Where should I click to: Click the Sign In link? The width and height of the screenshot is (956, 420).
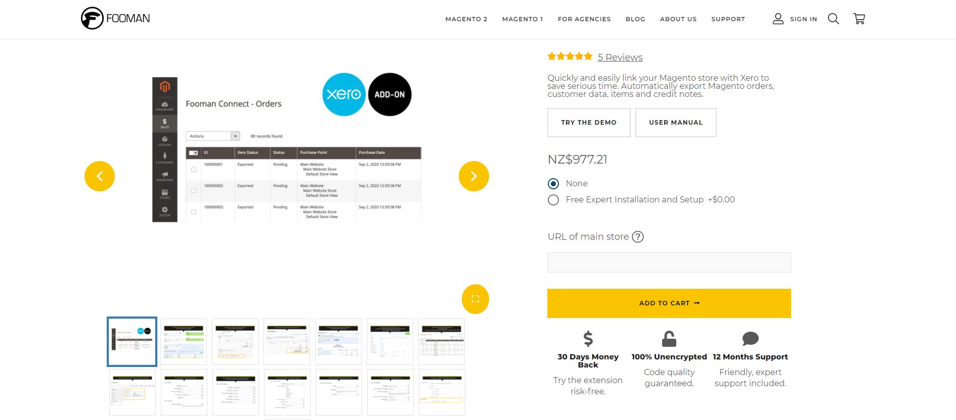pyautogui.click(x=803, y=19)
